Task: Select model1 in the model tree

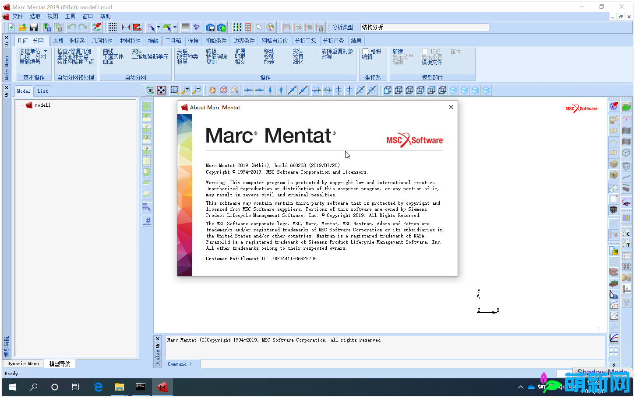Action: pos(42,105)
